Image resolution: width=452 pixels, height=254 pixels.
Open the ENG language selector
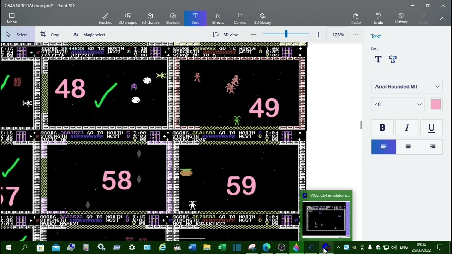[404, 247]
